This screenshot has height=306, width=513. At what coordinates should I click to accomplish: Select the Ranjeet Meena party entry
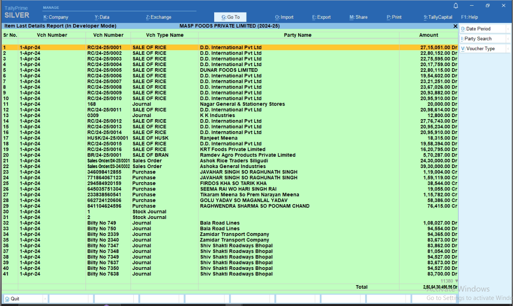[219, 138]
